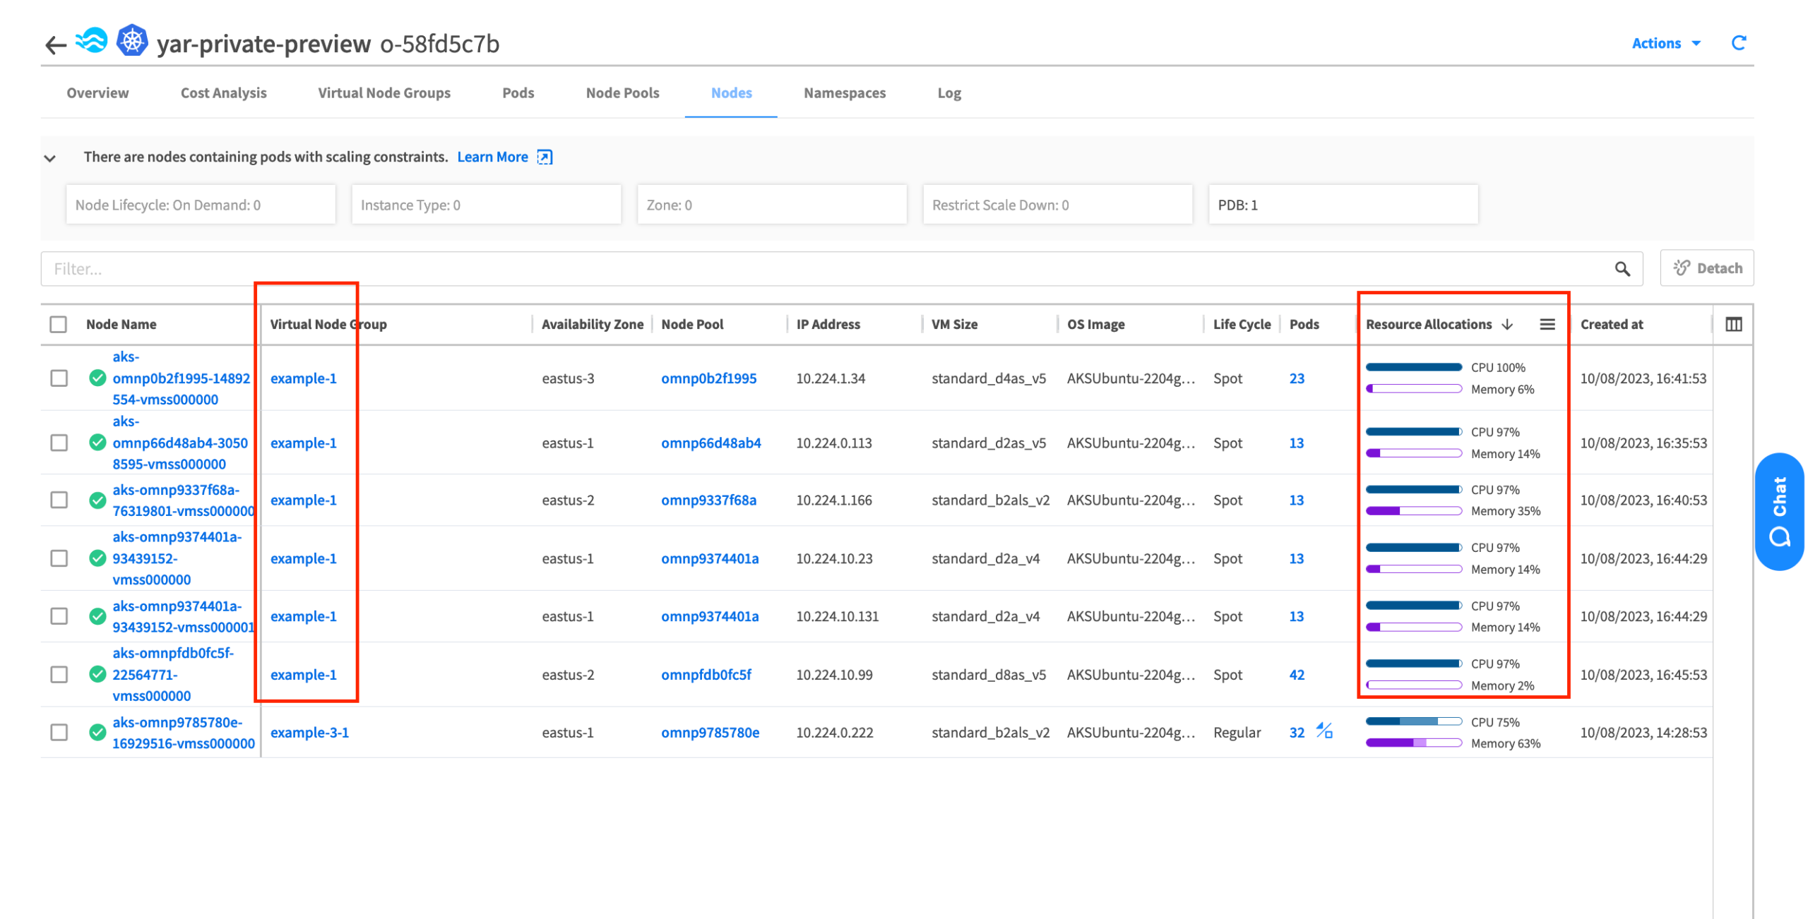Click the back arrow icon
Image resolution: width=1808 pixels, height=919 pixels.
click(x=55, y=45)
